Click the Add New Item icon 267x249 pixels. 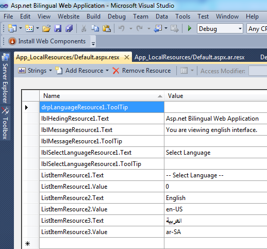point(29,28)
